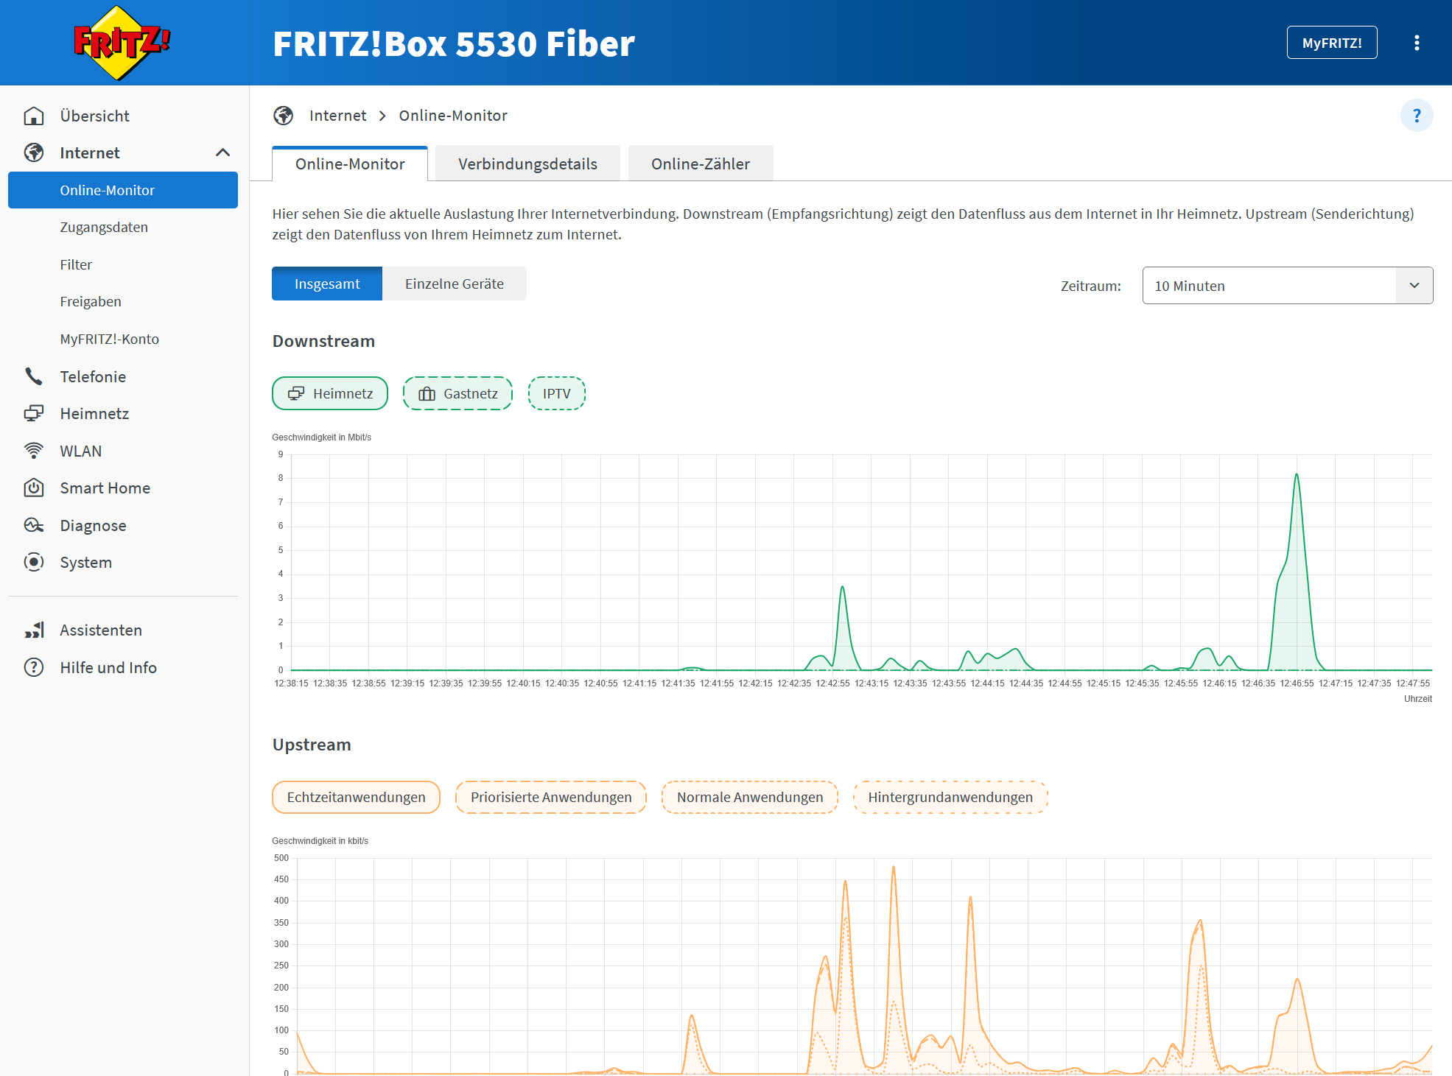Switch to the Verbindungsdetails tab
The image size is (1452, 1076).
(x=527, y=163)
